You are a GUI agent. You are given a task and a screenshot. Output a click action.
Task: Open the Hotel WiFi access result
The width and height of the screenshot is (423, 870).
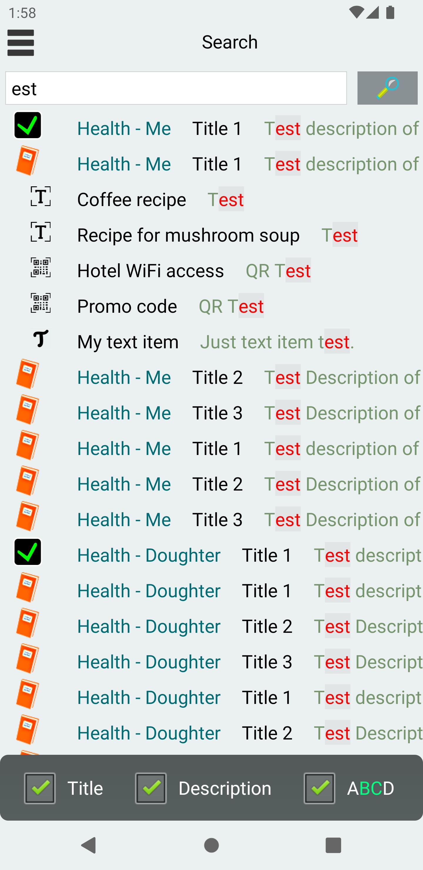211,270
